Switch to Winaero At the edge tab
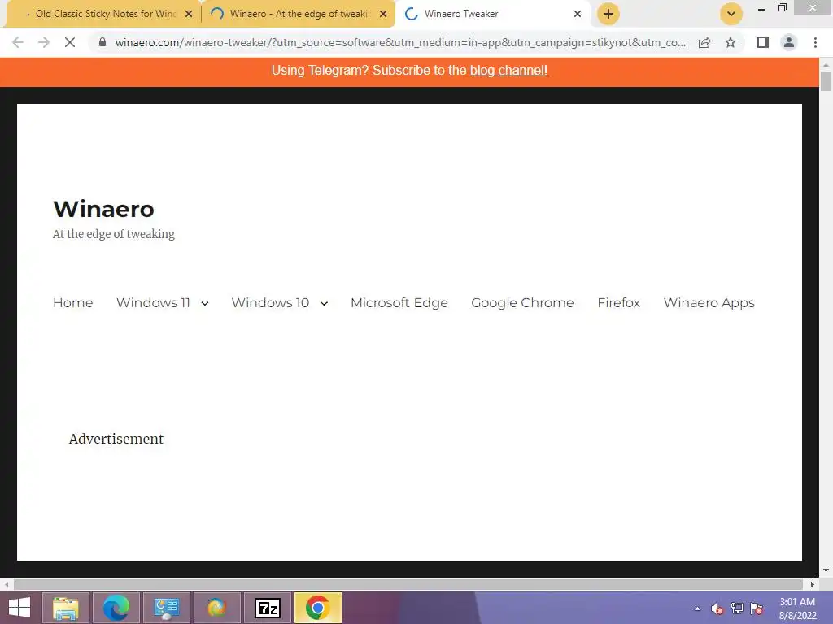The height and width of the screenshot is (624, 833). tap(298, 14)
